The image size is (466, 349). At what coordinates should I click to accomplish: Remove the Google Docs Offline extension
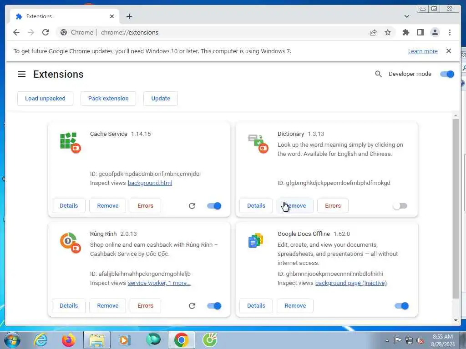295,306
